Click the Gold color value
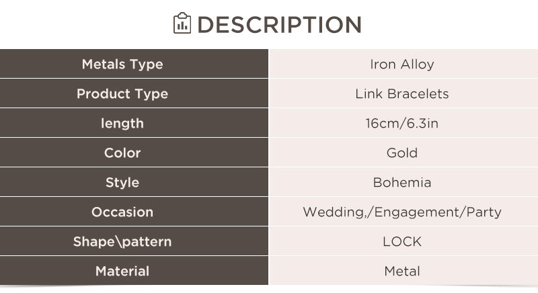538x293 pixels. (401, 153)
